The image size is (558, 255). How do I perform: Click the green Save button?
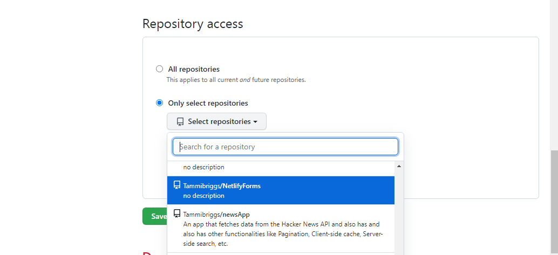point(155,216)
